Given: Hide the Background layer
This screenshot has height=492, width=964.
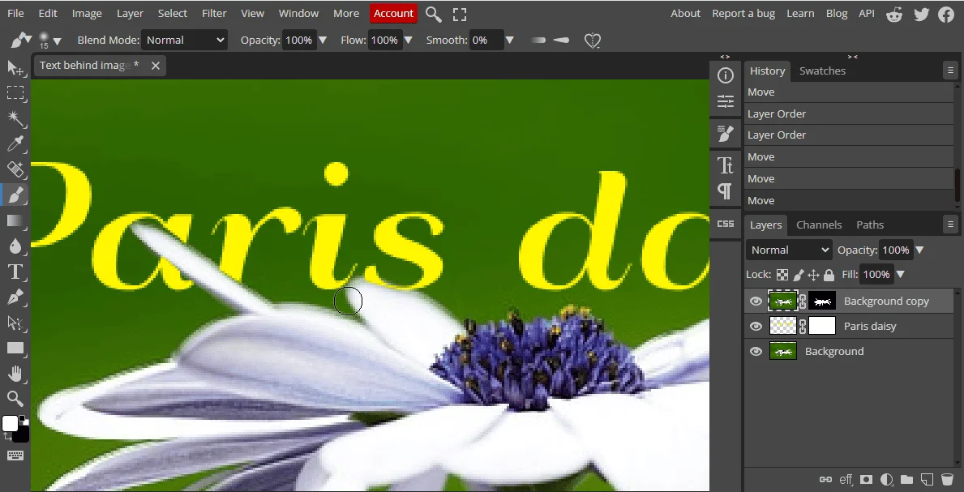Looking at the screenshot, I should pos(756,352).
